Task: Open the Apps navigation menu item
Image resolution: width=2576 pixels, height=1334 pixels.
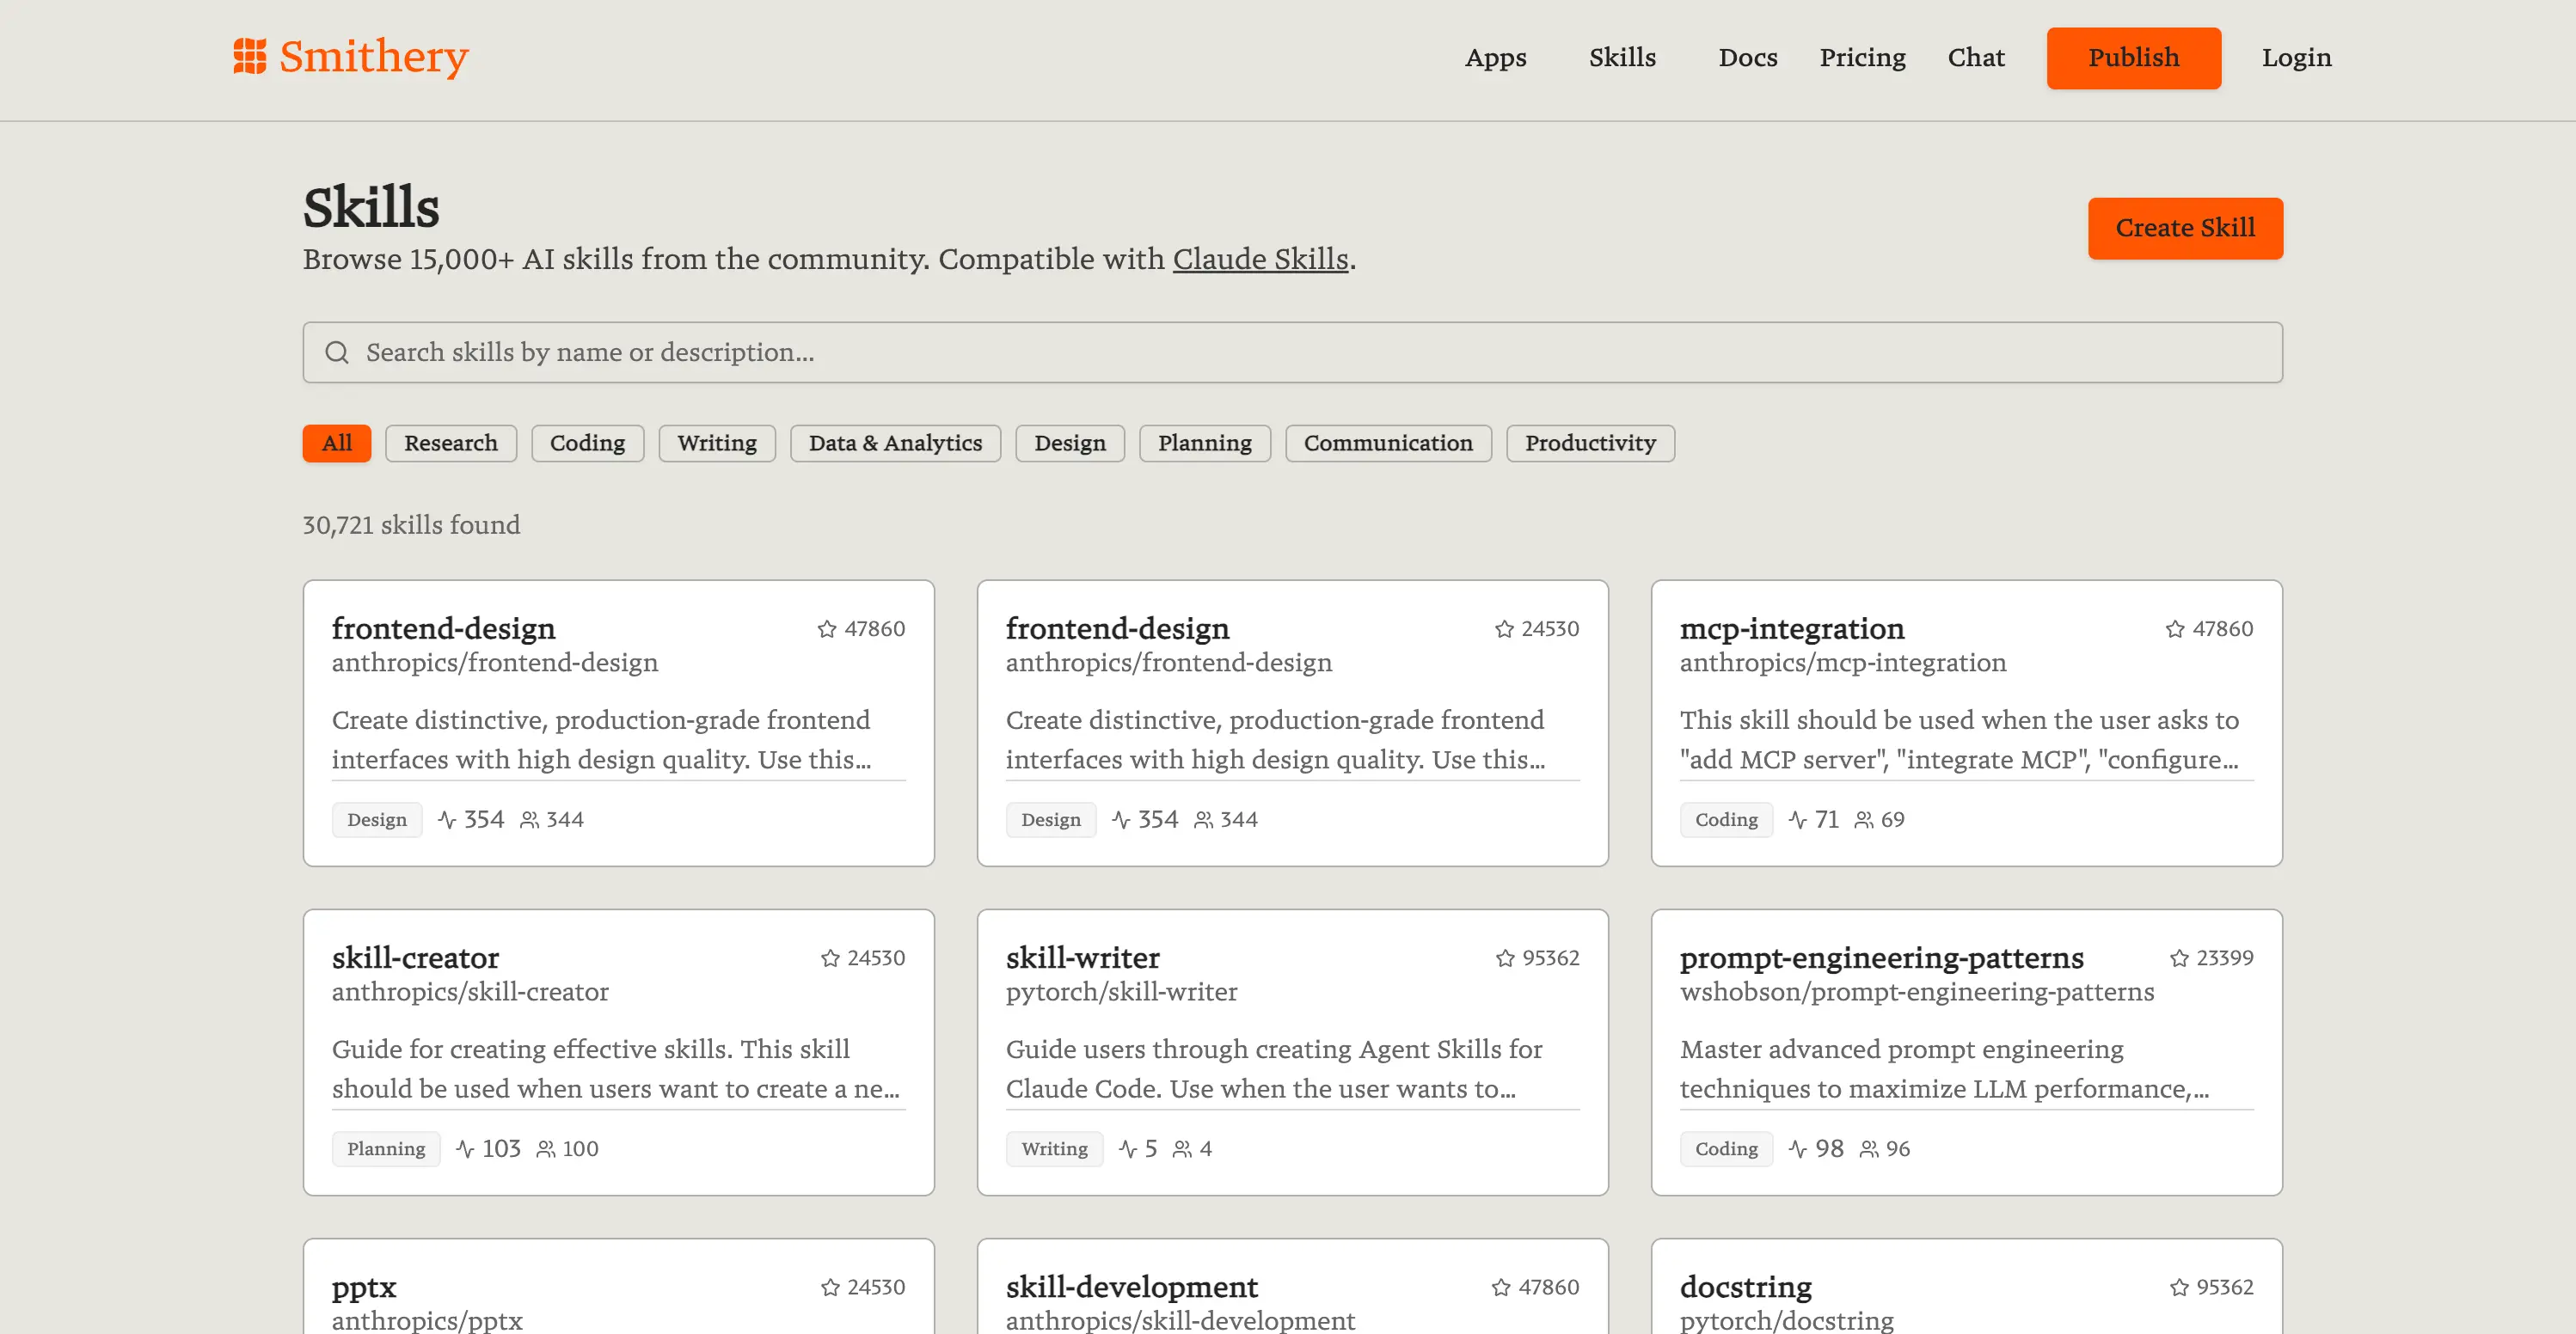Action: [1495, 58]
